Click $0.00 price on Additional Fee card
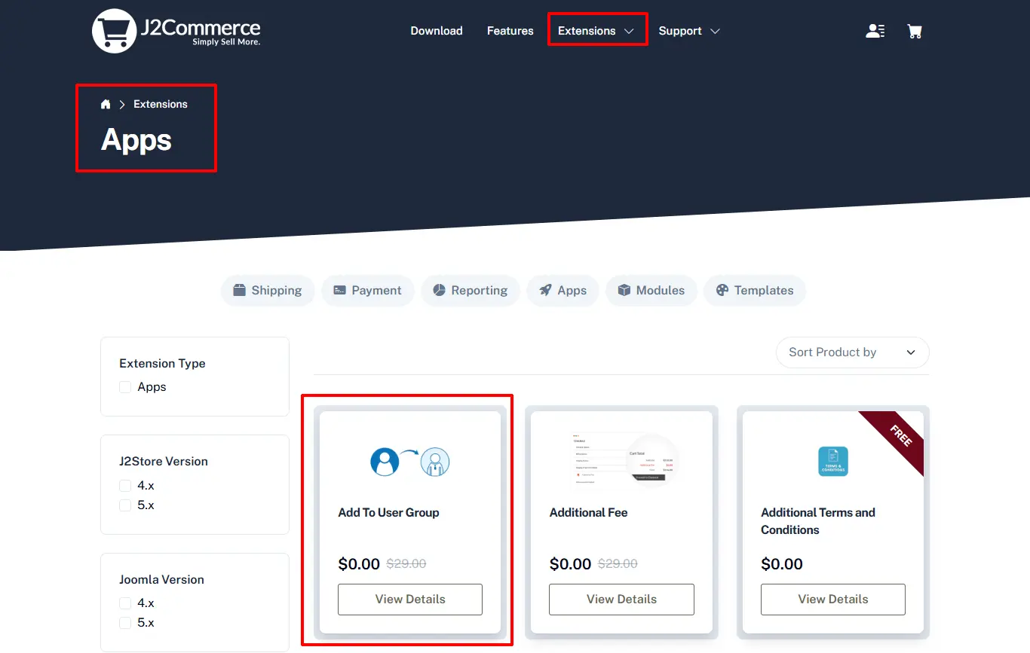The height and width of the screenshot is (653, 1030). click(570, 564)
